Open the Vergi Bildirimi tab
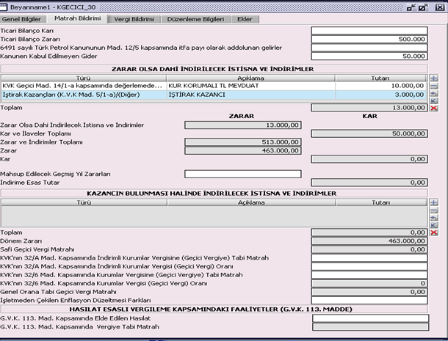This screenshot has height=341, width=448. point(134,19)
